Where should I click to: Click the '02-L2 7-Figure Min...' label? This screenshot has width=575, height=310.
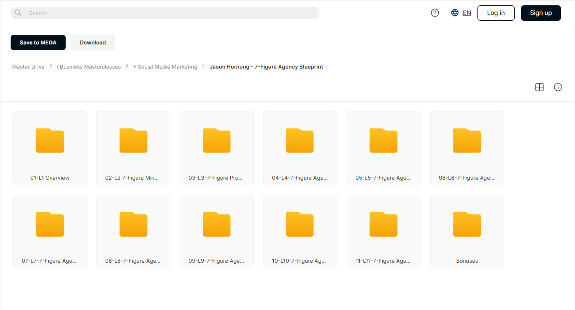pyautogui.click(x=132, y=178)
